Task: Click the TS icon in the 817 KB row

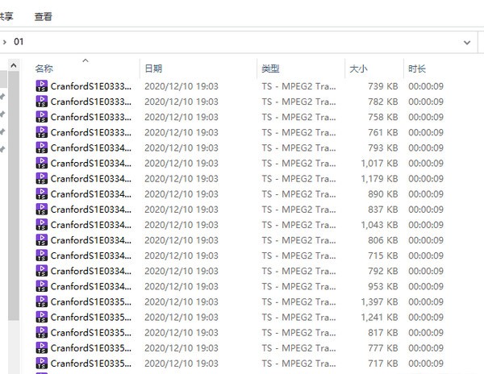Action: [42, 333]
